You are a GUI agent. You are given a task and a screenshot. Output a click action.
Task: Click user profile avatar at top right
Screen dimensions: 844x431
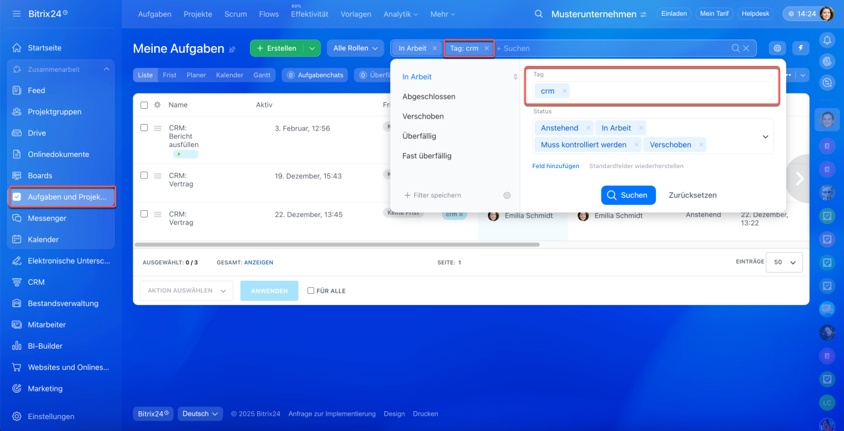(827, 14)
